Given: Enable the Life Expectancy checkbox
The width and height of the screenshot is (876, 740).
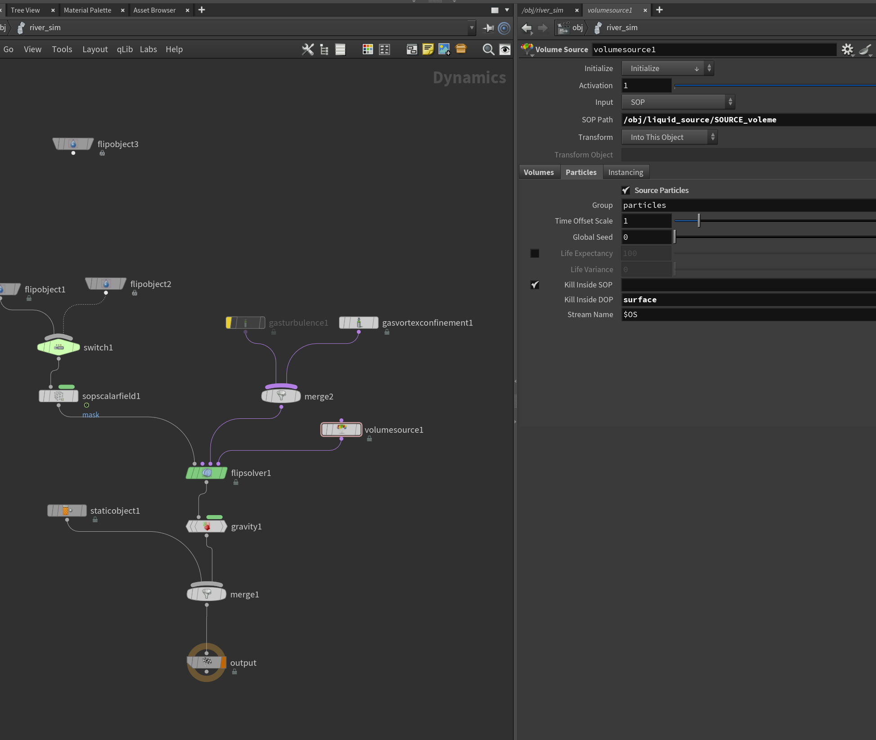Looking at the screenshot, I should click(535, 253).
